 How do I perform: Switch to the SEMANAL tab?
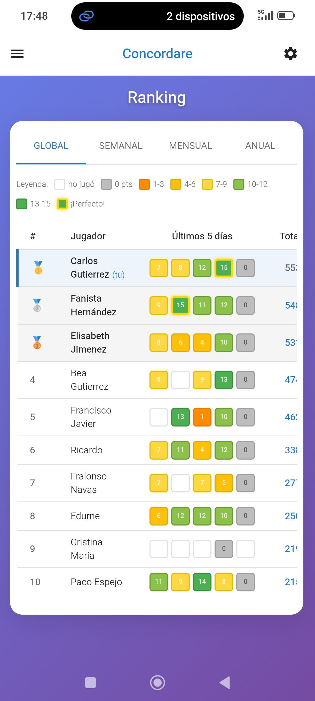click(121, 146)
